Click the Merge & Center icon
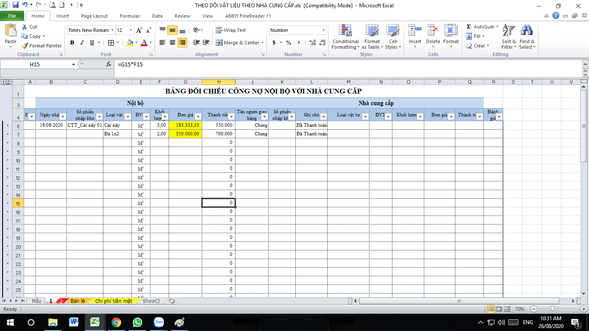Viewport: 589px width, 331px height. point(219,43)
